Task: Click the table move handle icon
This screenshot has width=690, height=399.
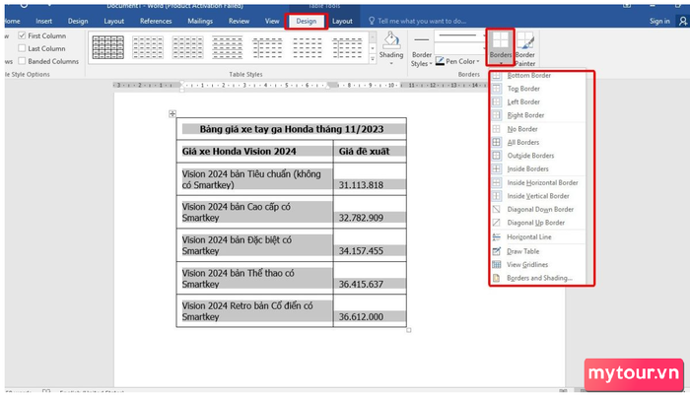Action: (x=172, y=114)
